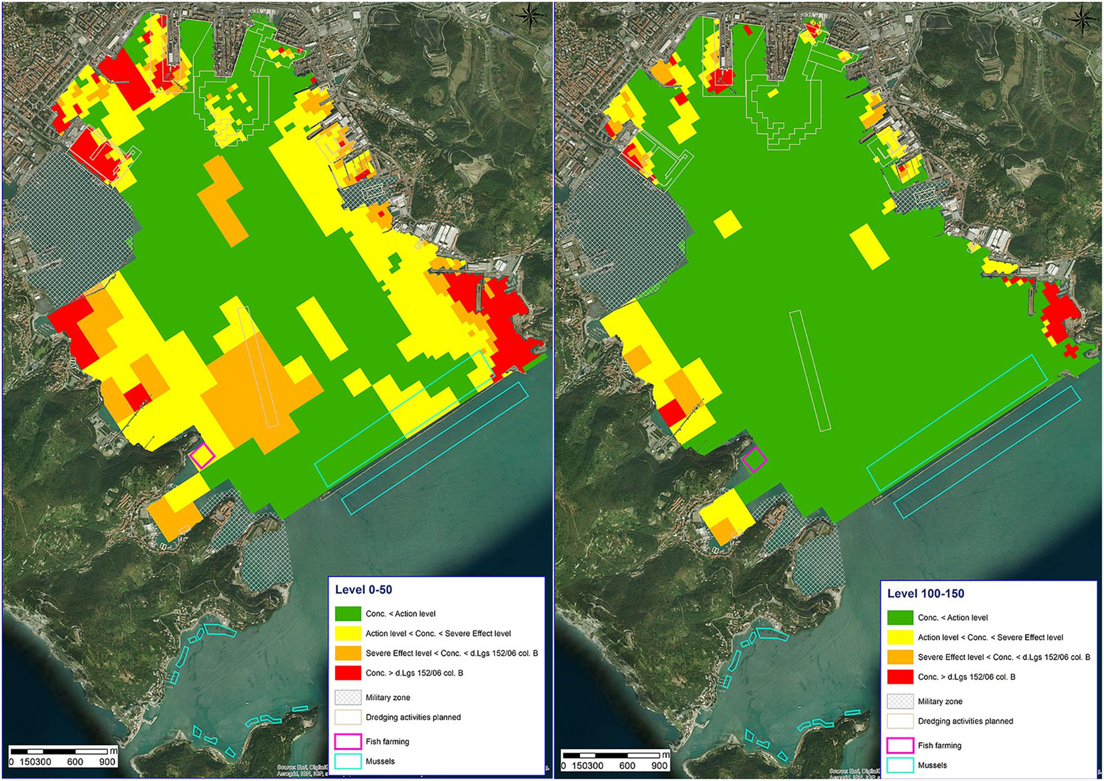Click 'Conc. < Action level' text in Level 100-150 legend

point(953,618)
